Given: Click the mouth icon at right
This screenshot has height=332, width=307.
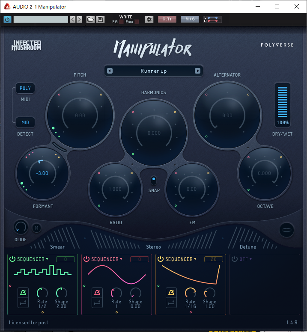Looking at the screenshot, I should pos(286,230).
